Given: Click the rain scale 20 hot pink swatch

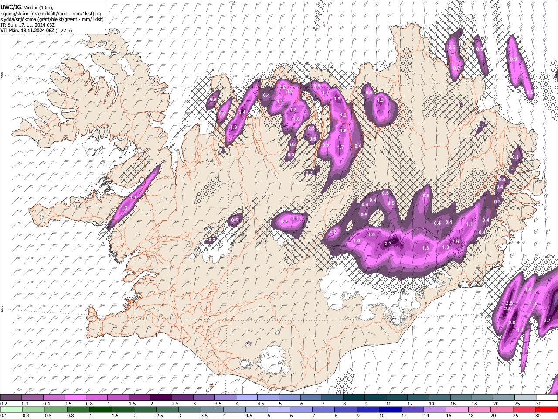Looking at the screenshot, I should tap(502, 409).
